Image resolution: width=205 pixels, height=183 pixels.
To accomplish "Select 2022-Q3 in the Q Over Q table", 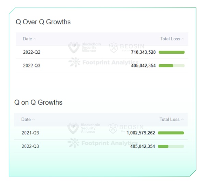I will (31, 65).
